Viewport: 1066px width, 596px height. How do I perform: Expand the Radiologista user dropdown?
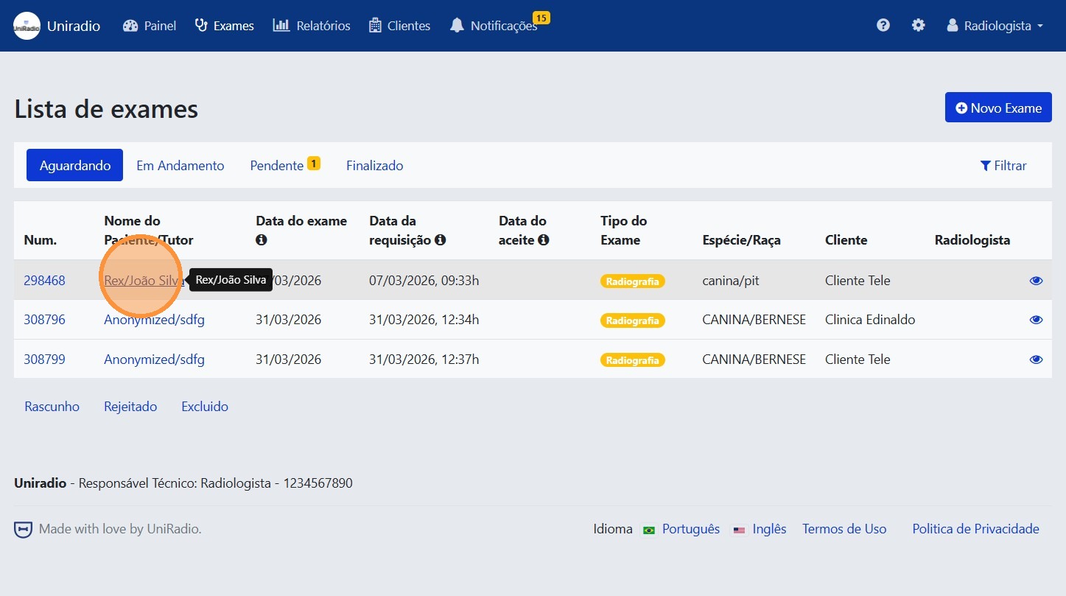click(995, 26)
